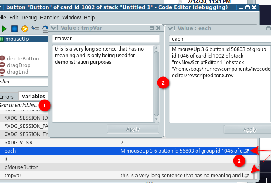271x183 pixels.
Task: Click Apply in the each value window
Action: [249, 129]
